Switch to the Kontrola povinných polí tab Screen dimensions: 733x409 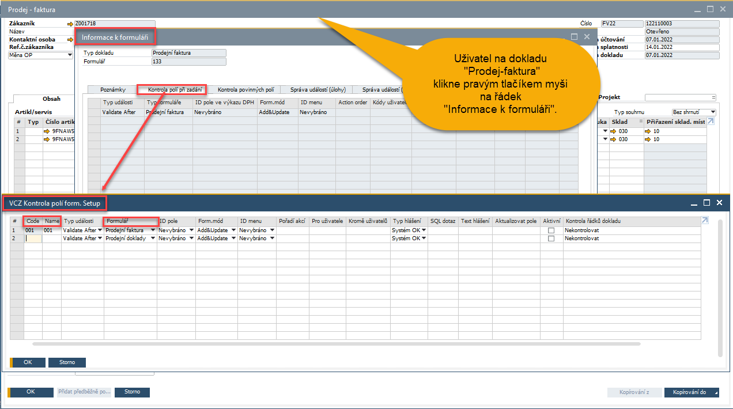click(x=245, y=90)
